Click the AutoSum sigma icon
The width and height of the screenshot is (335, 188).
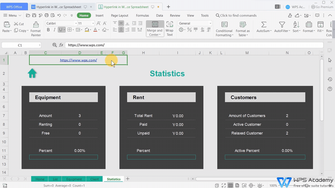point(264,25)
